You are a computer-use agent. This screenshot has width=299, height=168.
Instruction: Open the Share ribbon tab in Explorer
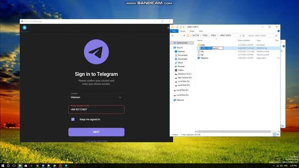192,31
